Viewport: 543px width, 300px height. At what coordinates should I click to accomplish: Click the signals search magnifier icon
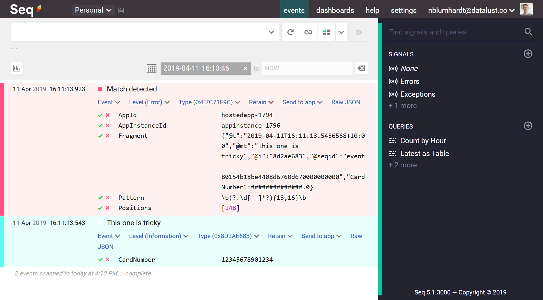pyautogui.click(x=528, y=32)
